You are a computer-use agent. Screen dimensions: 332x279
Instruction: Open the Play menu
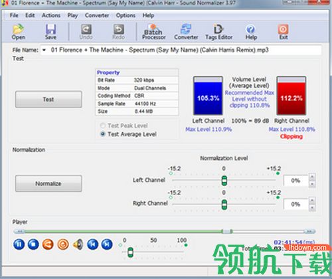72,15
